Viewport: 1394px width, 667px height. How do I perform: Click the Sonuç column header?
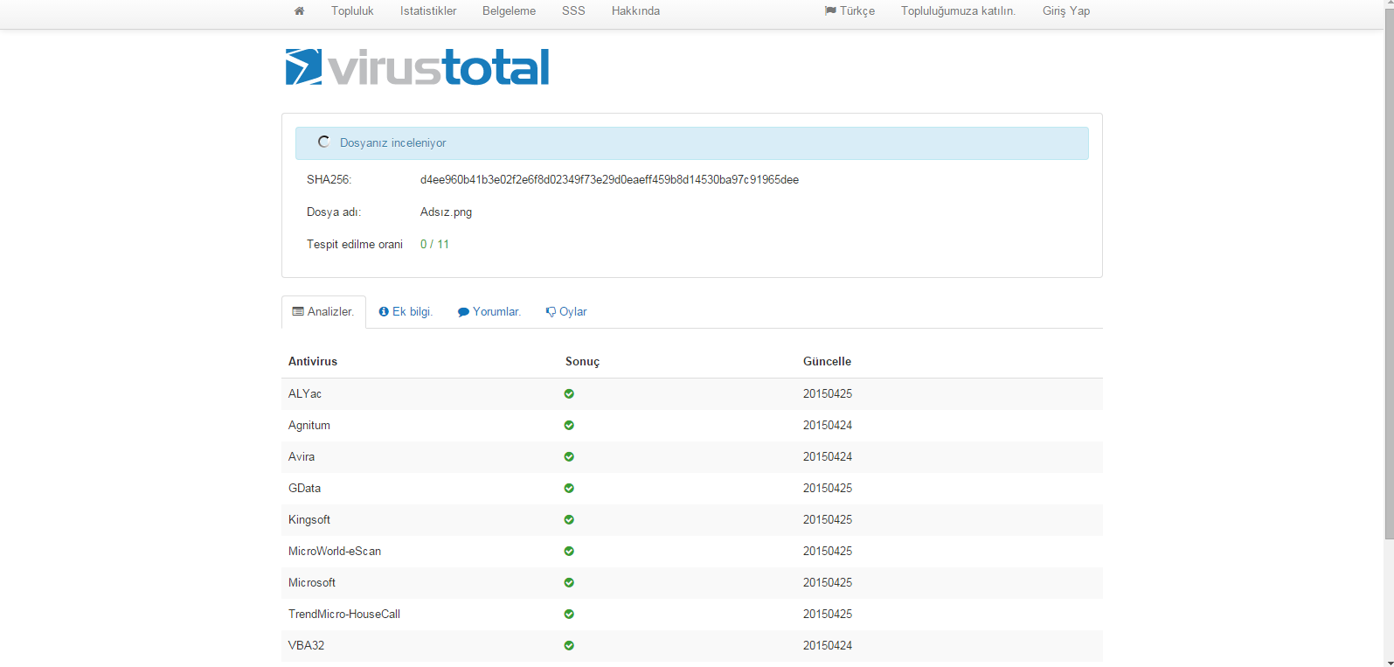(x=582, y=362)
